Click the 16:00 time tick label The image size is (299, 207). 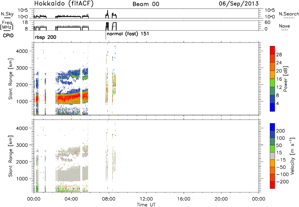(184, 199)
